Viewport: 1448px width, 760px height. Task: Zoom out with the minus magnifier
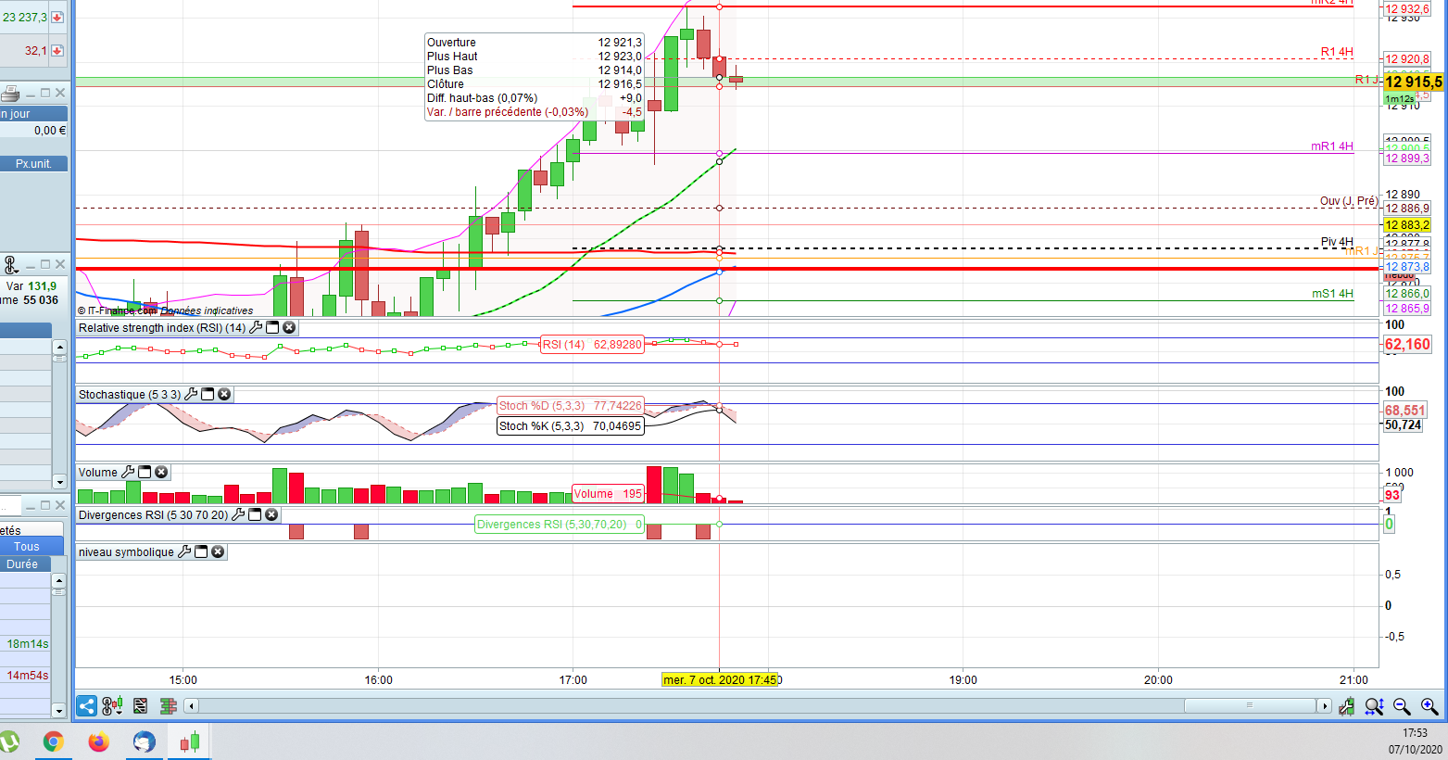(x=1402, y=706)
